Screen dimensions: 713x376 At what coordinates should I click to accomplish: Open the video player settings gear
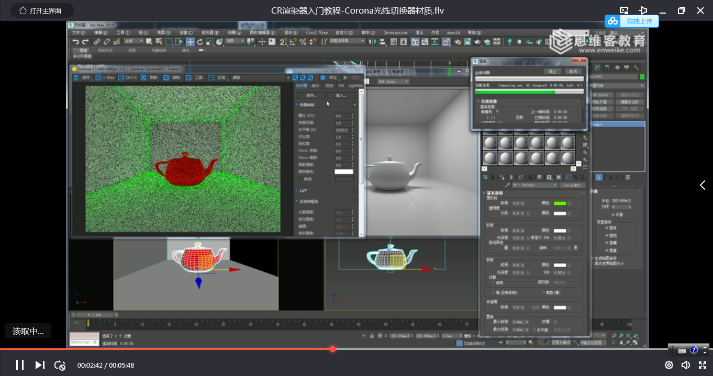tap(669, 365)
